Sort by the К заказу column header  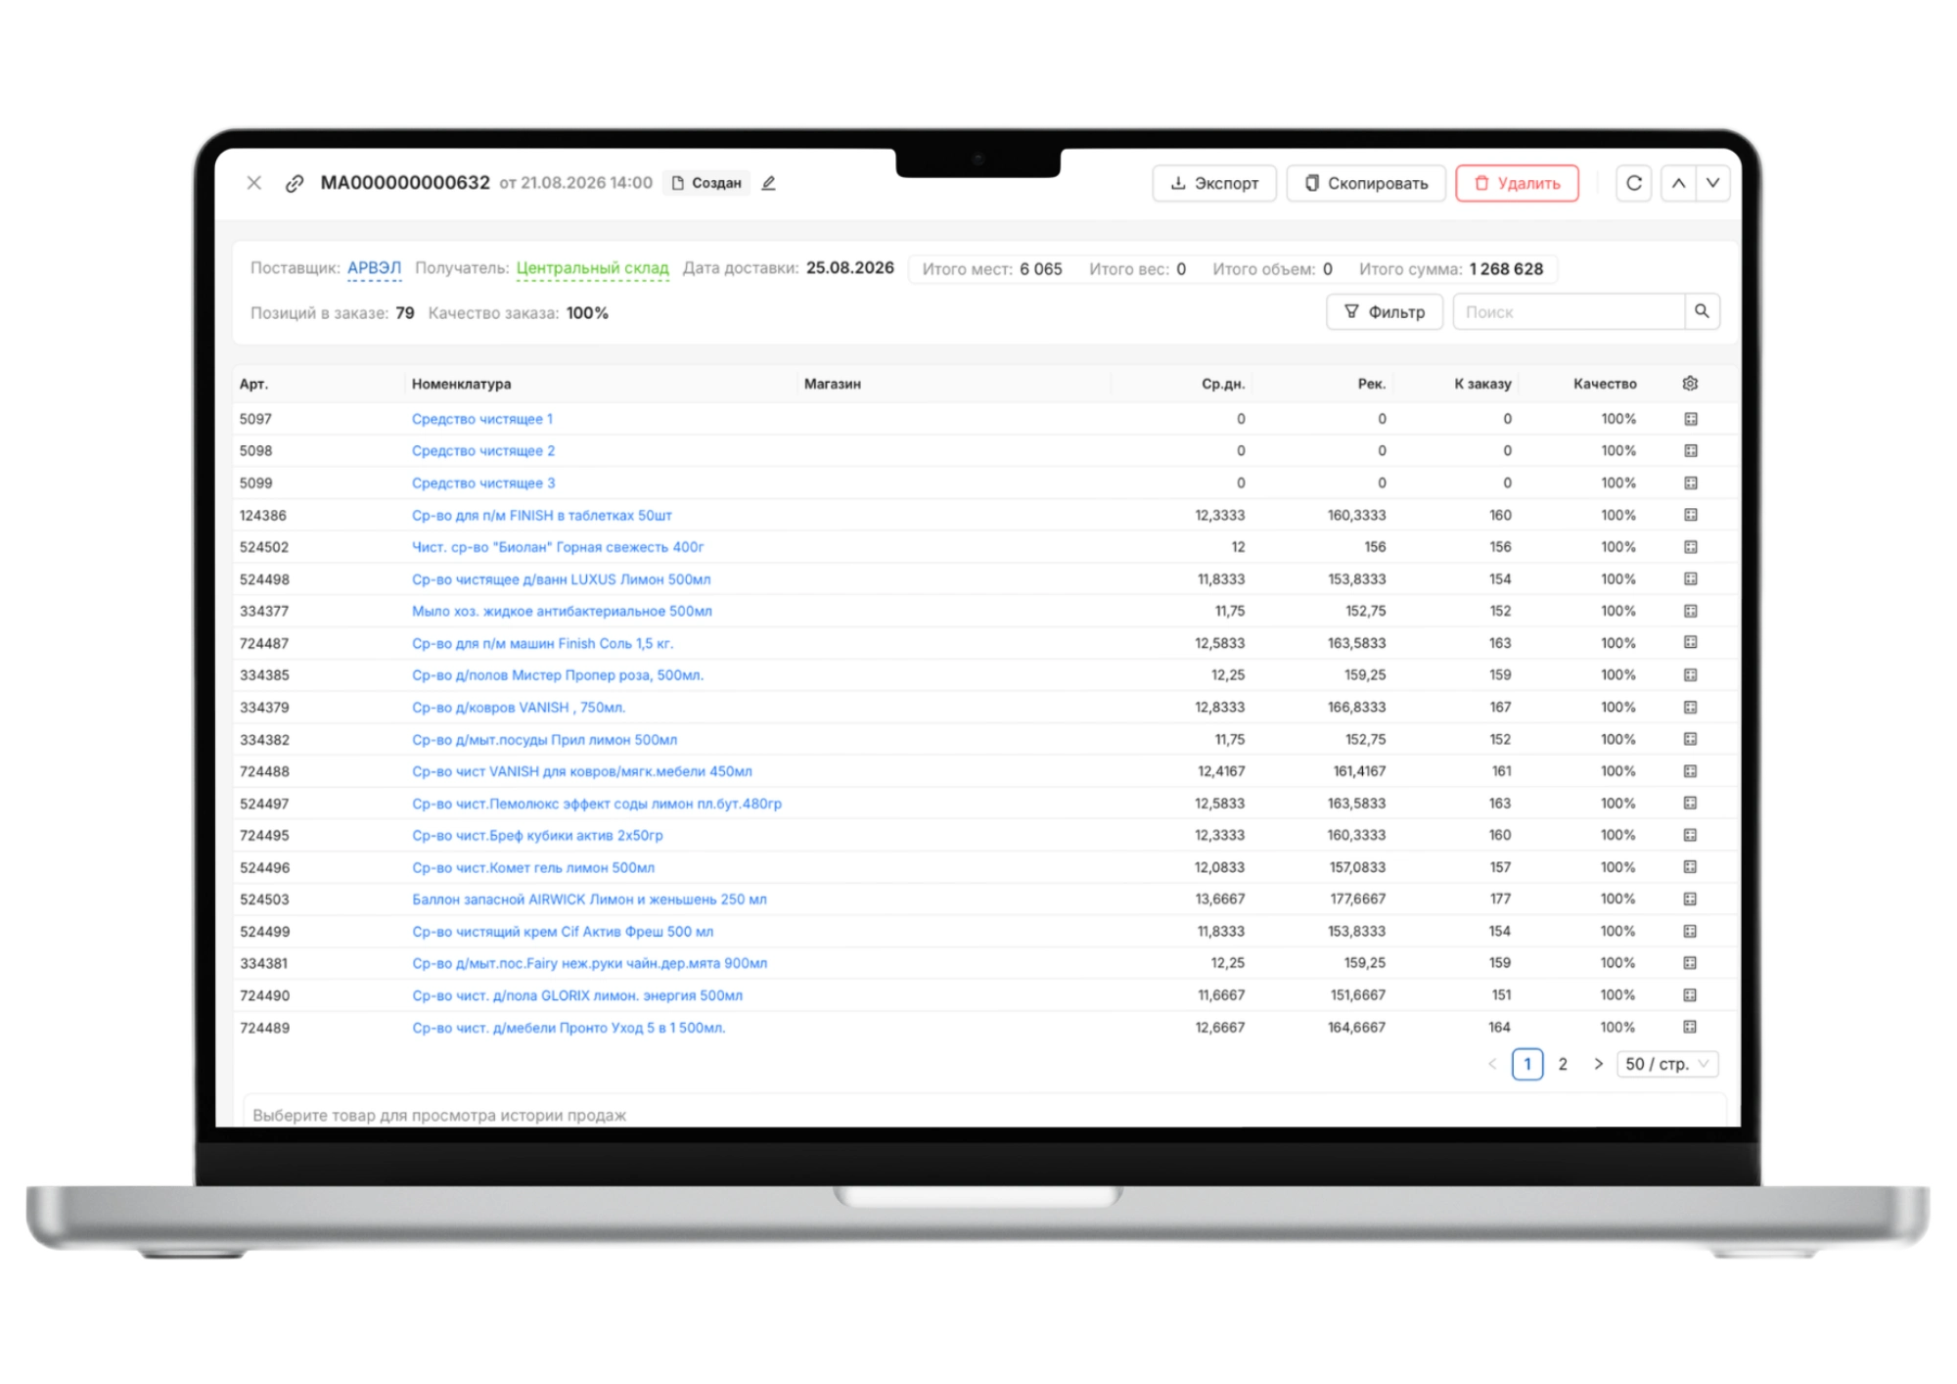tap(1482, 384)
